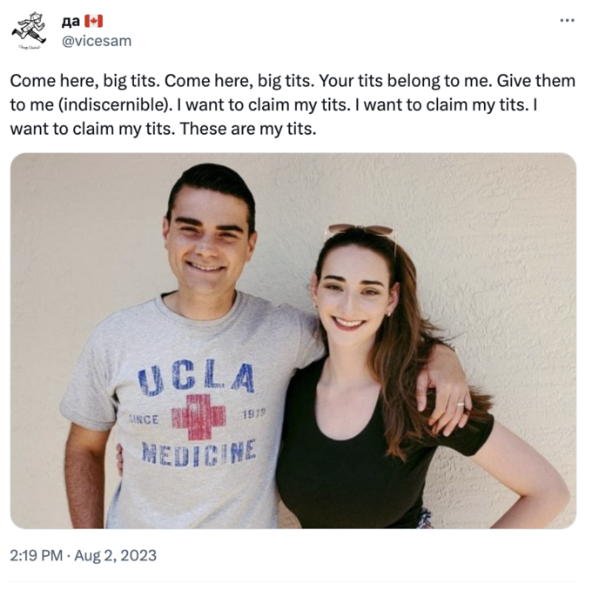Open the three-dot more options menu
The height and width of the screenshot is (590, 592).
pyautogui.click(x=567, y=21)
